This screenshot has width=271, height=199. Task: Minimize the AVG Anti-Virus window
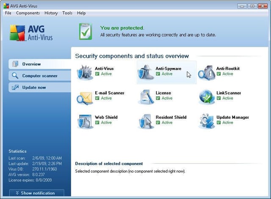click(x=242, y=6)
